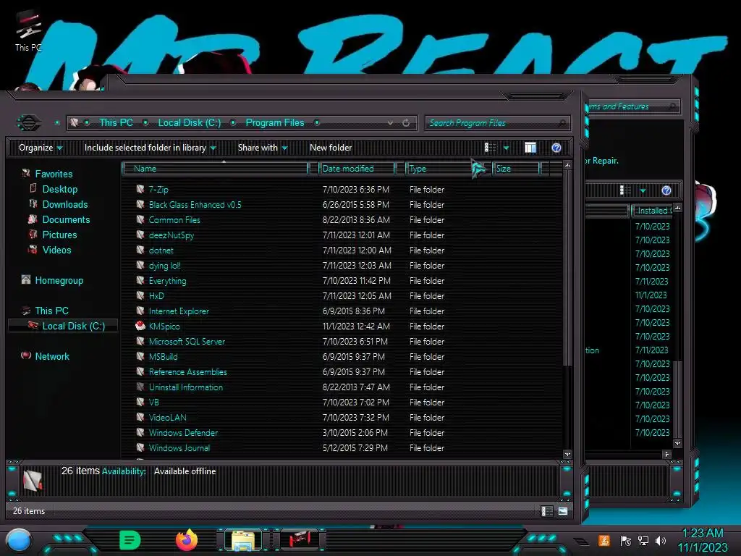Image resolution: width=741 pixels, height=556 pixels.
Task: Select This PC in the navigation pane
Action: 51,311
